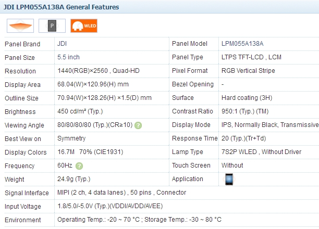
Task: Click the 'Panel Type' label
Action: [x=188, y=57]
